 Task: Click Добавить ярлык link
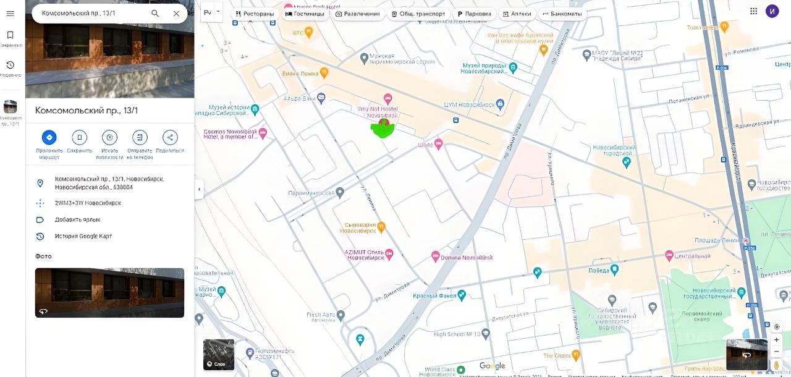click(x=77, y=219)
